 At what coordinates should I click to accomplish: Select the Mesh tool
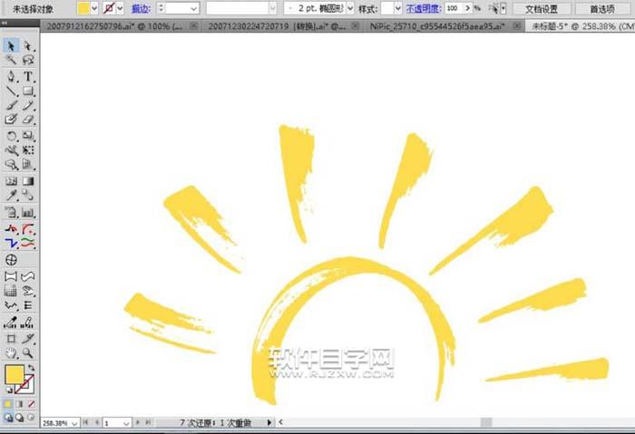pyautogui.click(x=11, y=181)
